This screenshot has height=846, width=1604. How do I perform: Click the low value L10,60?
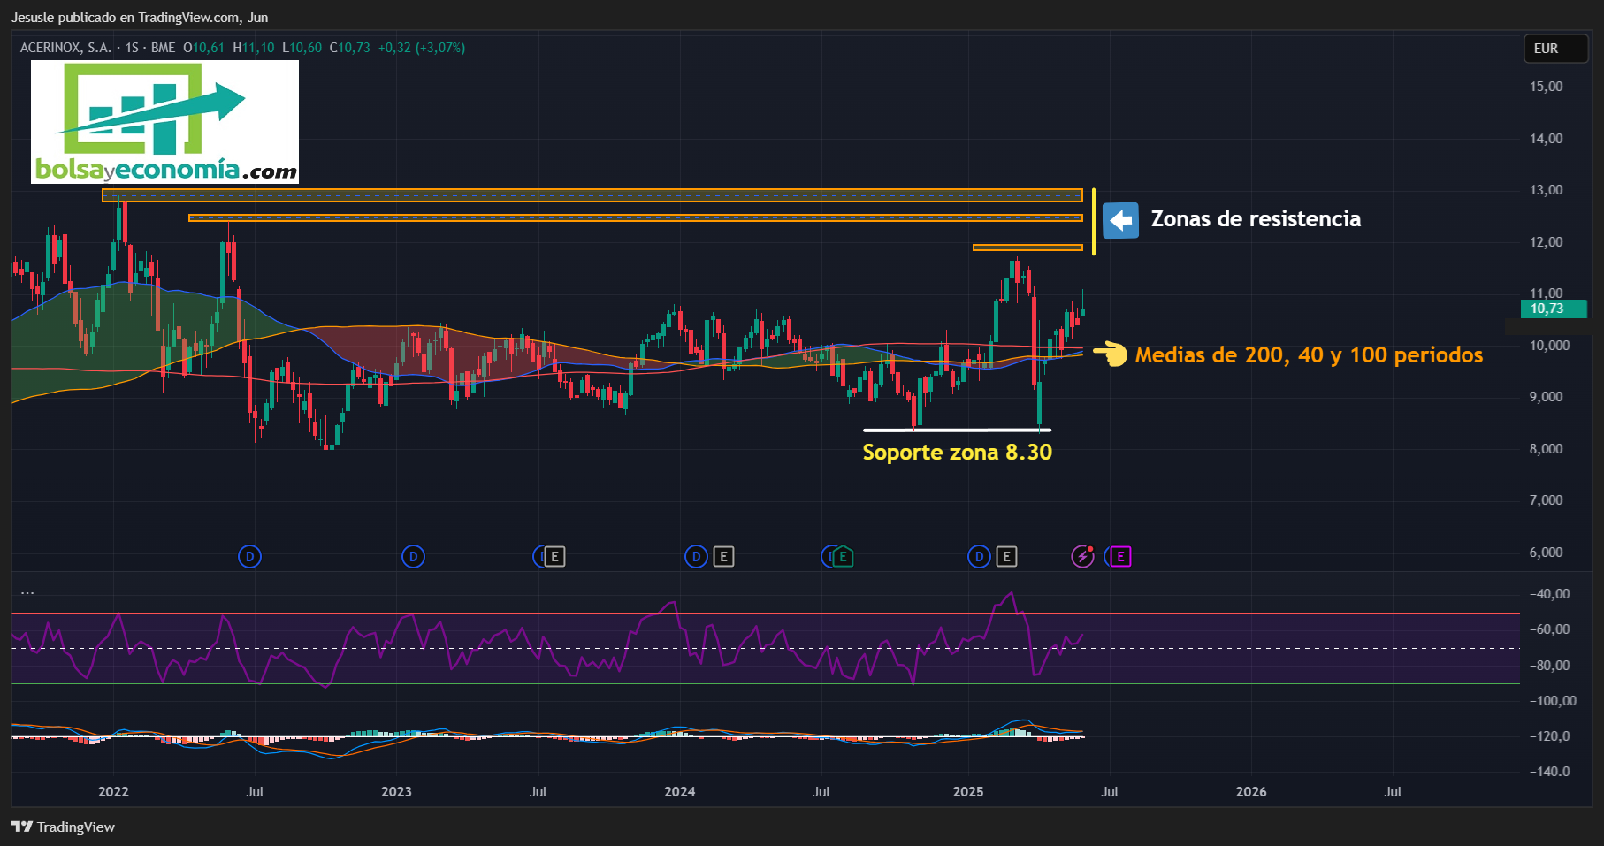302,48
